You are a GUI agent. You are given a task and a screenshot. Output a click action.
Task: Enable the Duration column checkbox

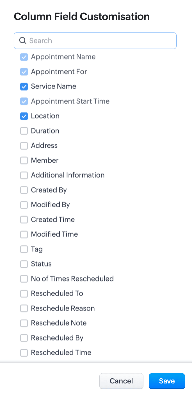24,131
